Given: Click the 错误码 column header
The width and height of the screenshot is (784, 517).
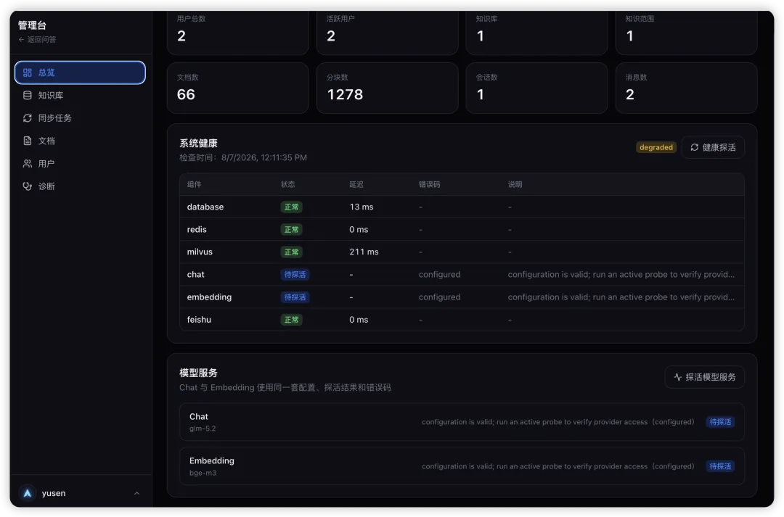Looking at the screenshot, I should [x=429, y=184].
